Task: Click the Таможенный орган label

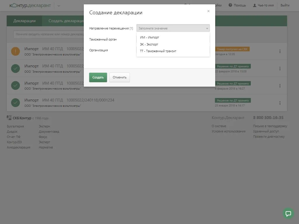Action: pos(103,39)
